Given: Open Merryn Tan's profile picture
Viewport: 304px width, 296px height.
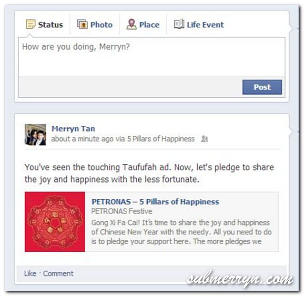Looking at the screenshot, I should [35, 134].
